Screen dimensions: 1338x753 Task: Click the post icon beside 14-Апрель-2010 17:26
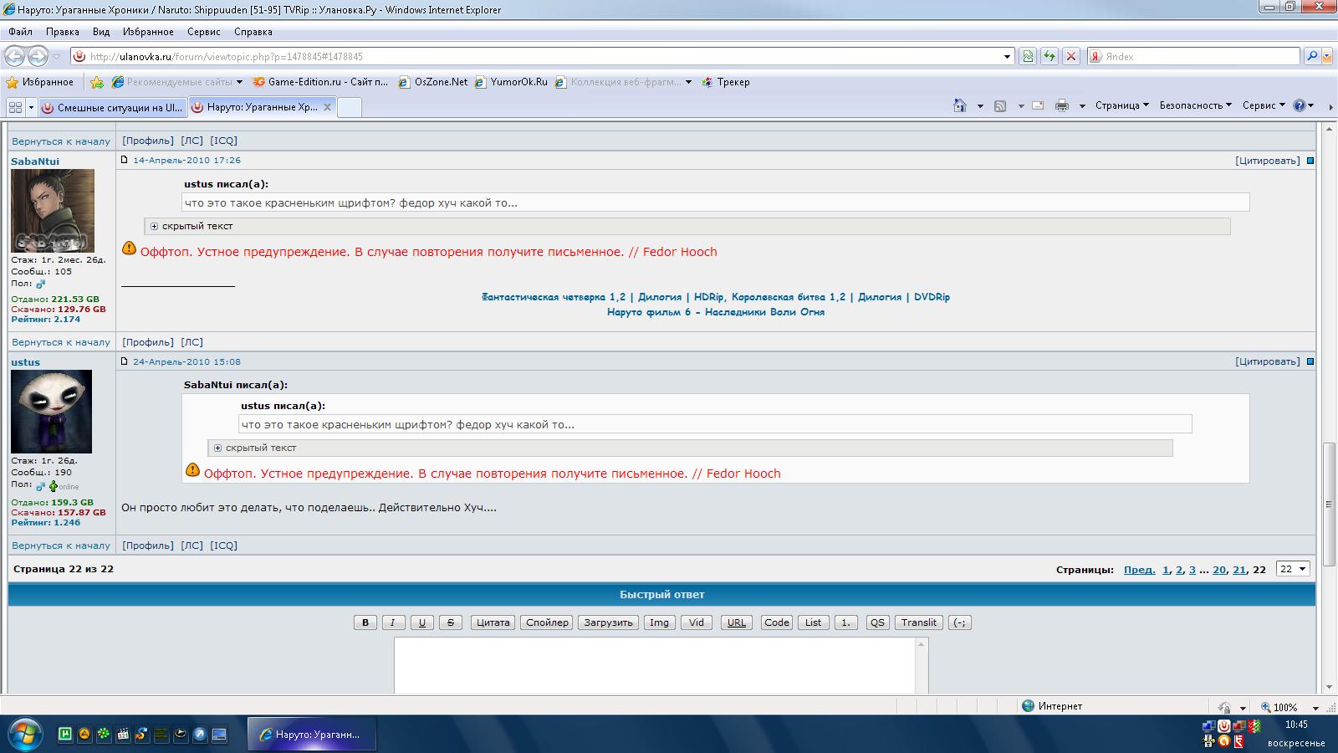(125, 160)
